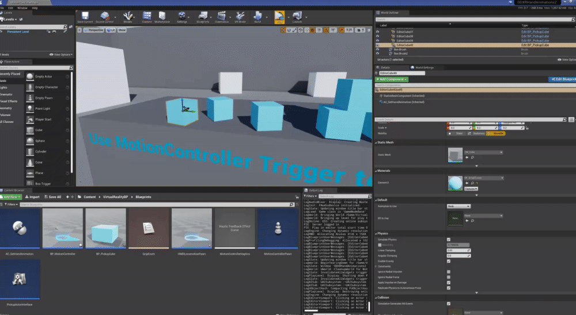Open the SM_Cube static mesh dropdown
Viewport: 576px width, 315px height.
click(483, 152)
